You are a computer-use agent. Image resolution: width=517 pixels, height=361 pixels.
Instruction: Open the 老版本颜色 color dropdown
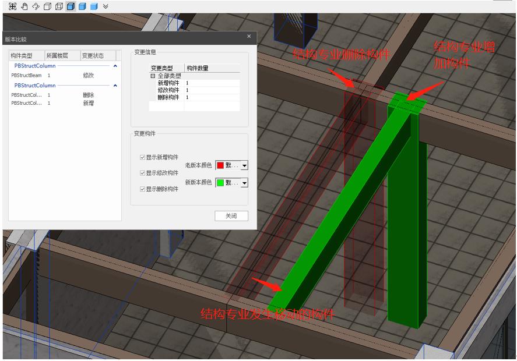click(243, 165)
